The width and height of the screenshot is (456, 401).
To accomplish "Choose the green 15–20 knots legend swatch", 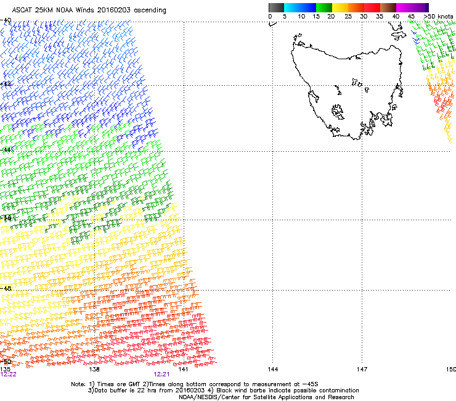I will pos(324,7).
